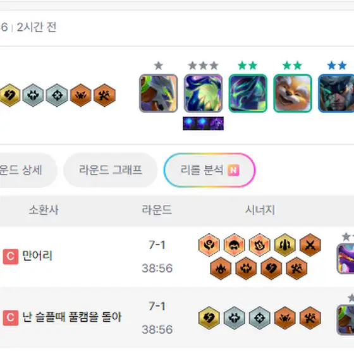Open summoner 난 슬플때 풀캠을 돌아 profile
This screenshot has height=354, width=354.
(x=72, y=317)
